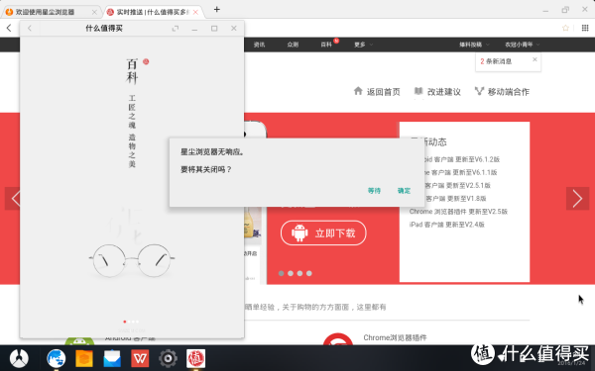The image size is (595, 371).
Task: Expand the 爆料投稿 dropdown menu
Action: tap(474, 45)
